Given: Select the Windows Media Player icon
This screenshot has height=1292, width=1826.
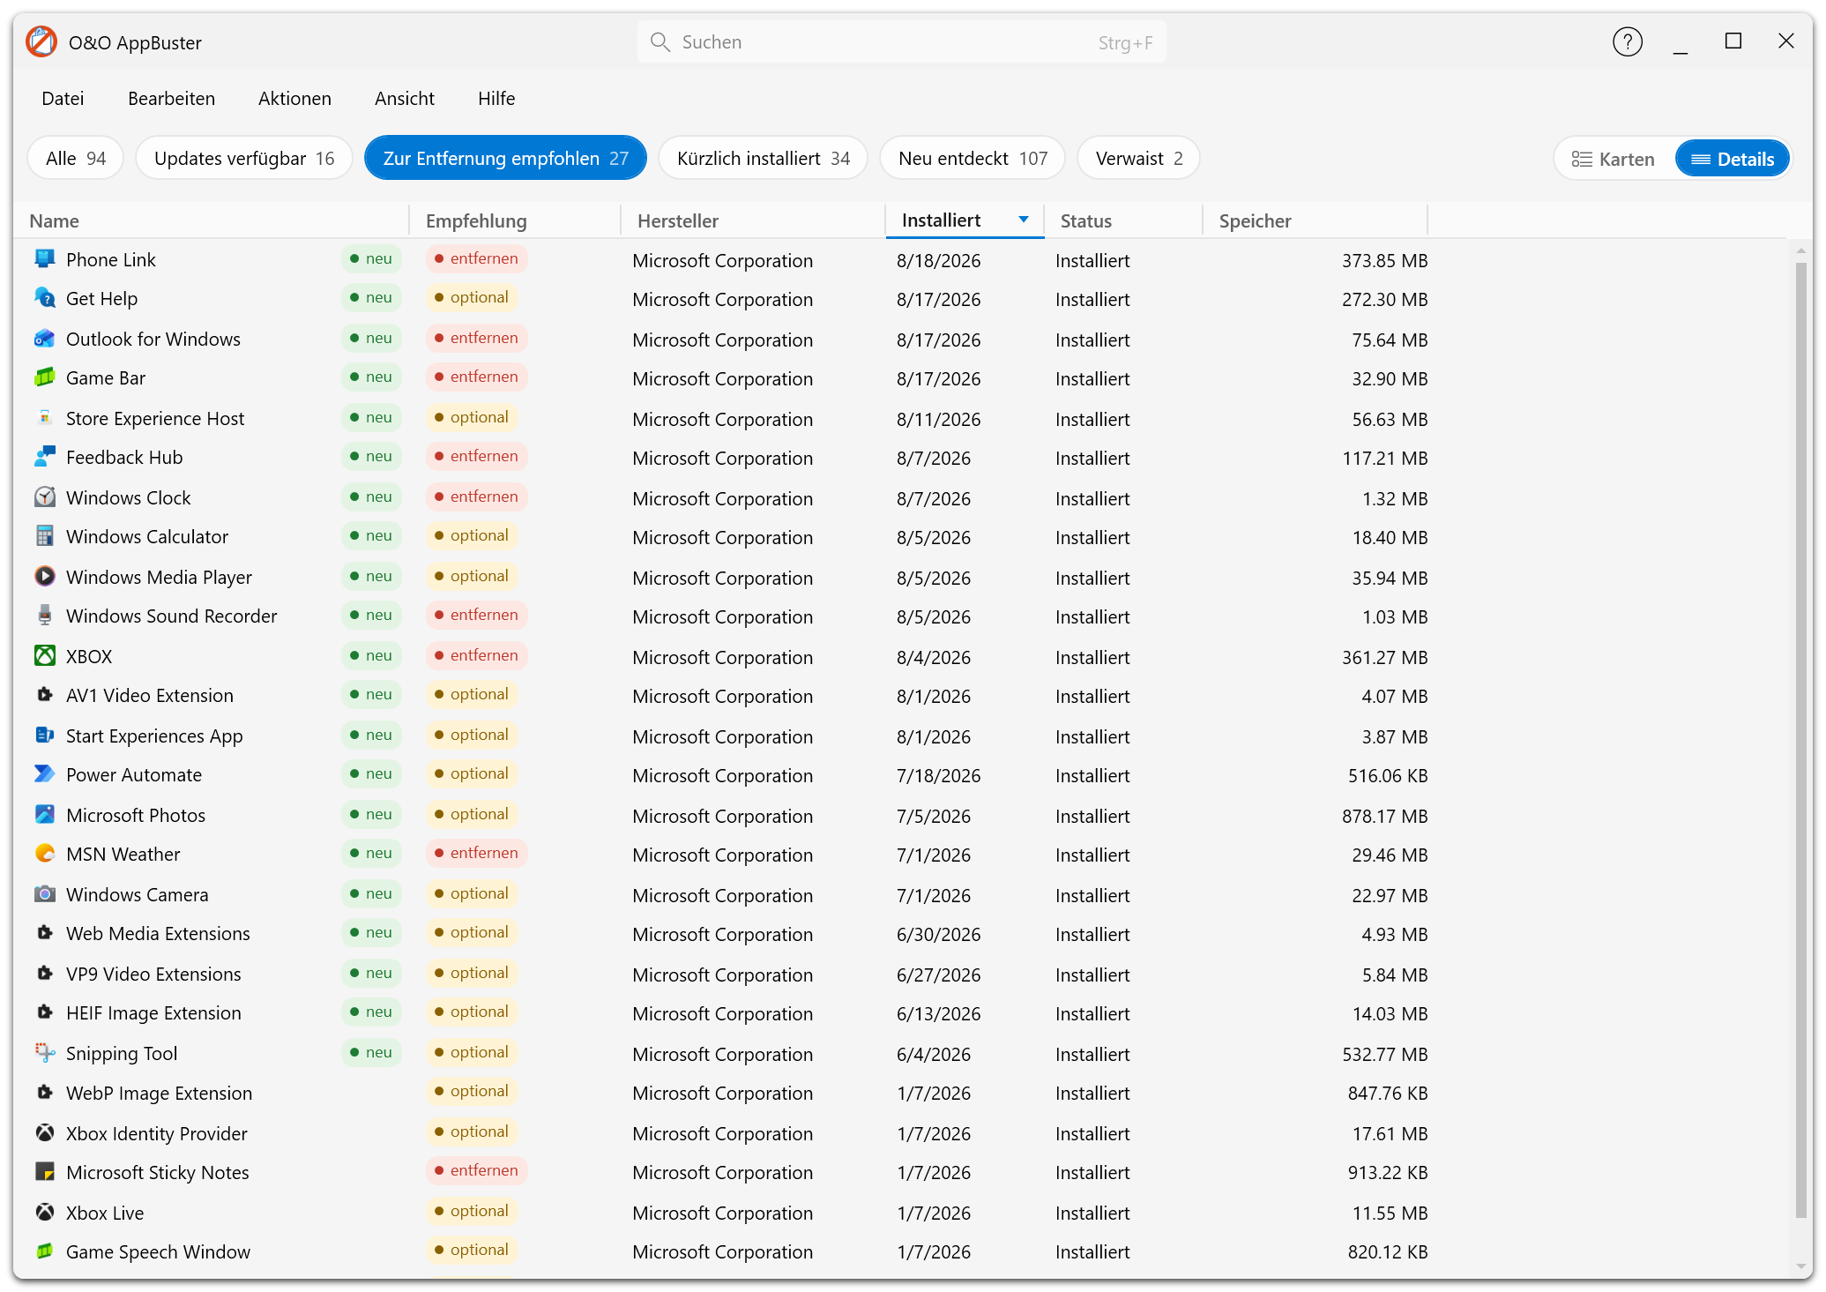Looking at the screenshot, I should coord(45,576).
